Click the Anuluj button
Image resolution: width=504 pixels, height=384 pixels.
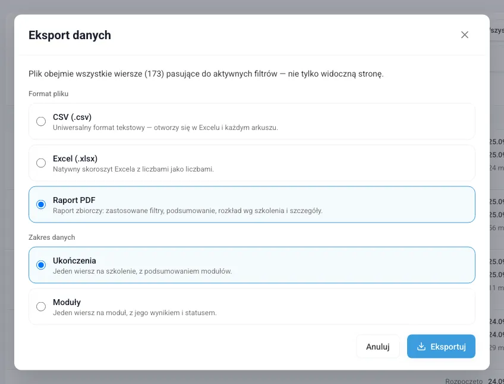377,347
